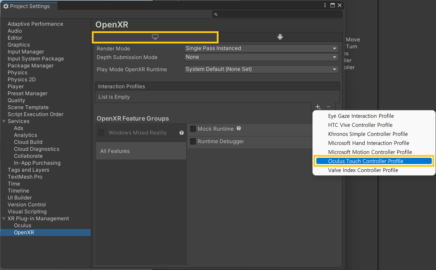
Task: Open Editor settings
Action: [x=15, y=38]
